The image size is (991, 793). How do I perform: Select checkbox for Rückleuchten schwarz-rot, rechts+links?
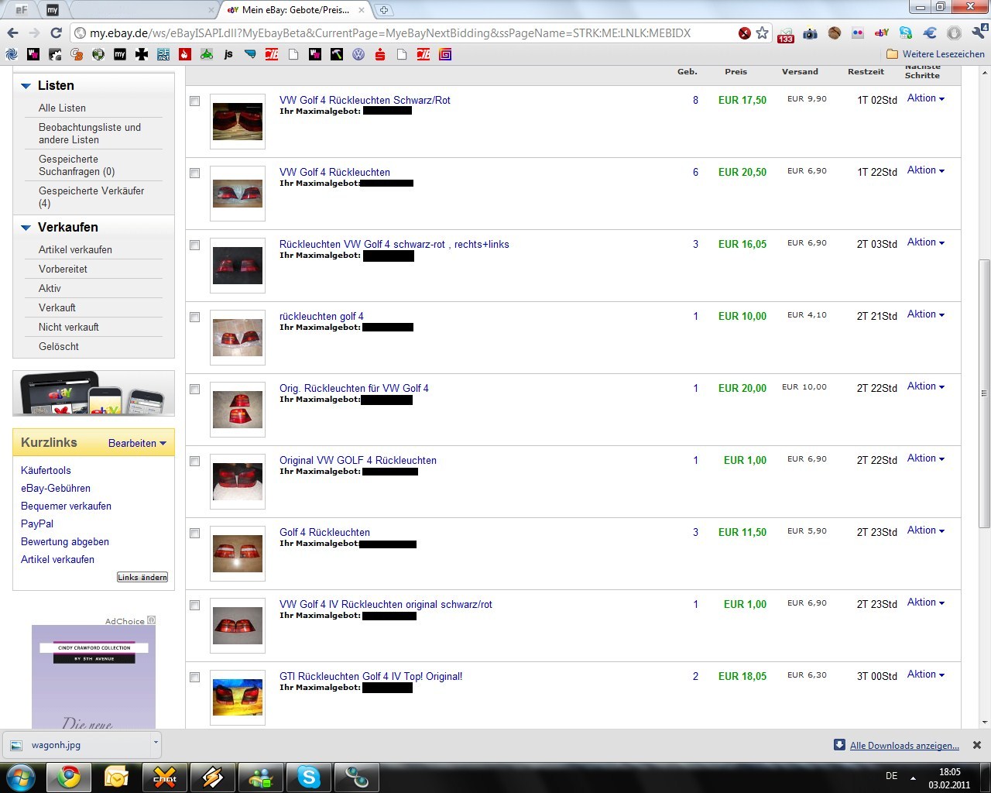tap(194, 245)
